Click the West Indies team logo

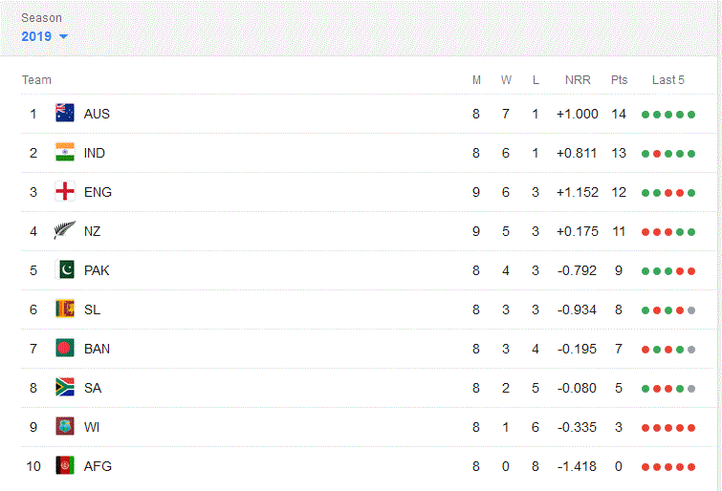click(65, 426)
